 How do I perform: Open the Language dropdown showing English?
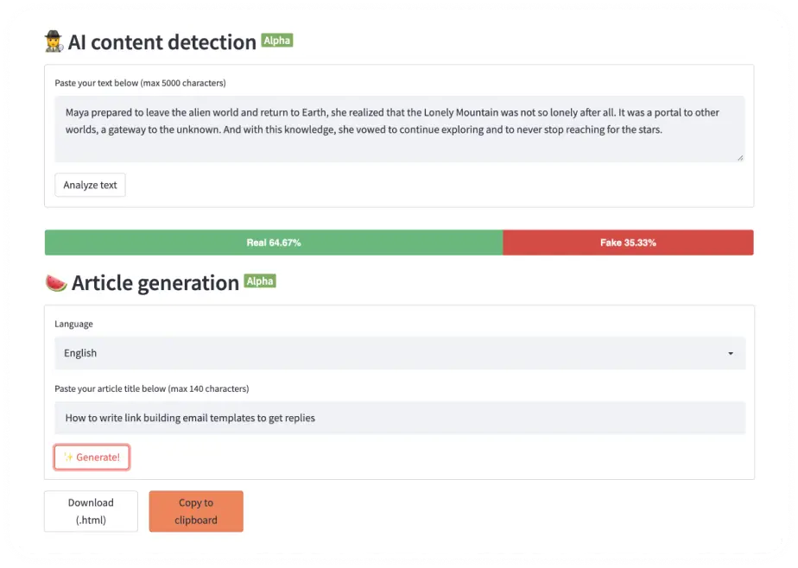[399, 353]
